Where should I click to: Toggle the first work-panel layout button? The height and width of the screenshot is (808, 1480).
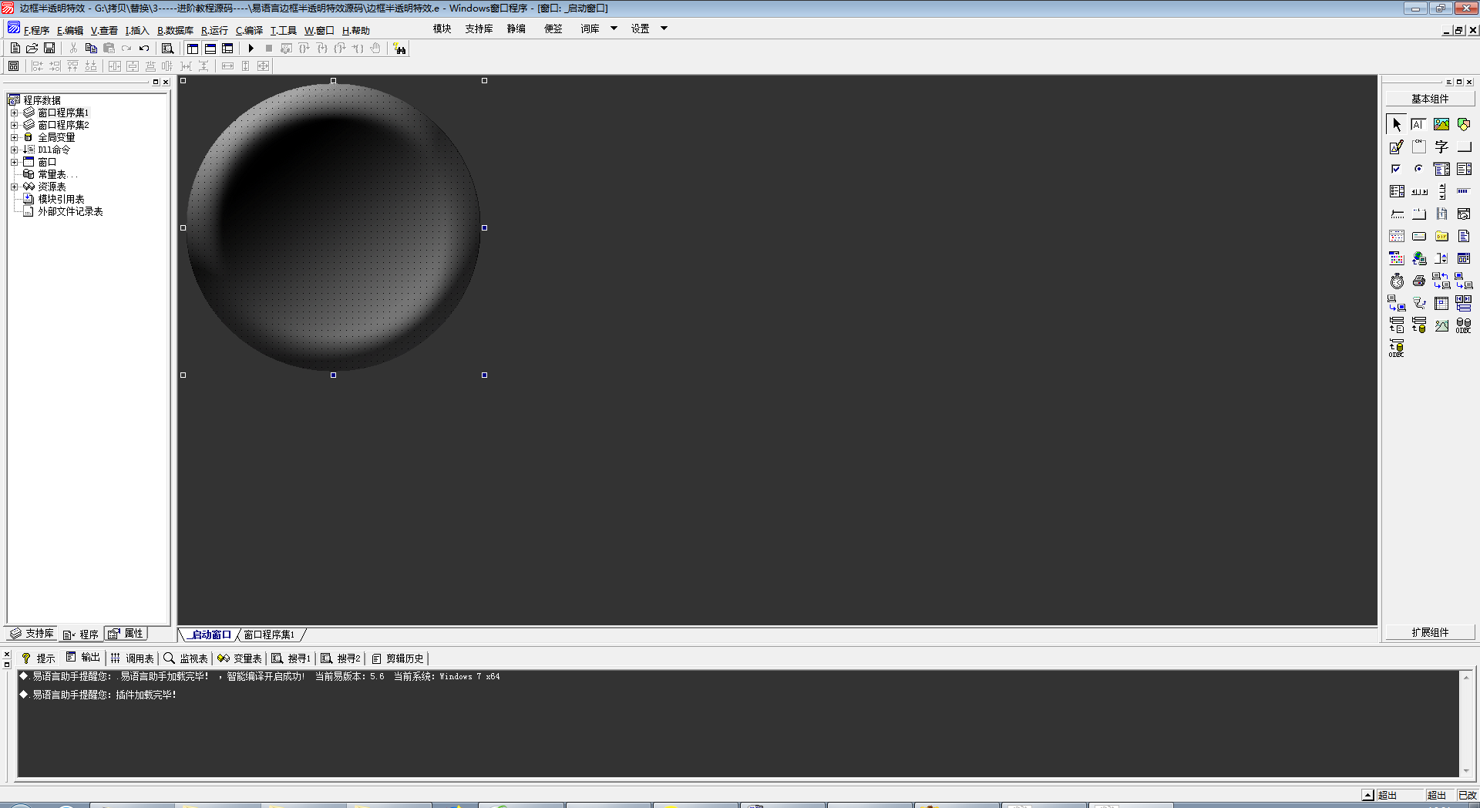[x=193, y=49]
